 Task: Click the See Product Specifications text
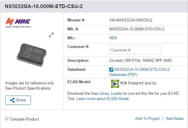pos(28,88)
